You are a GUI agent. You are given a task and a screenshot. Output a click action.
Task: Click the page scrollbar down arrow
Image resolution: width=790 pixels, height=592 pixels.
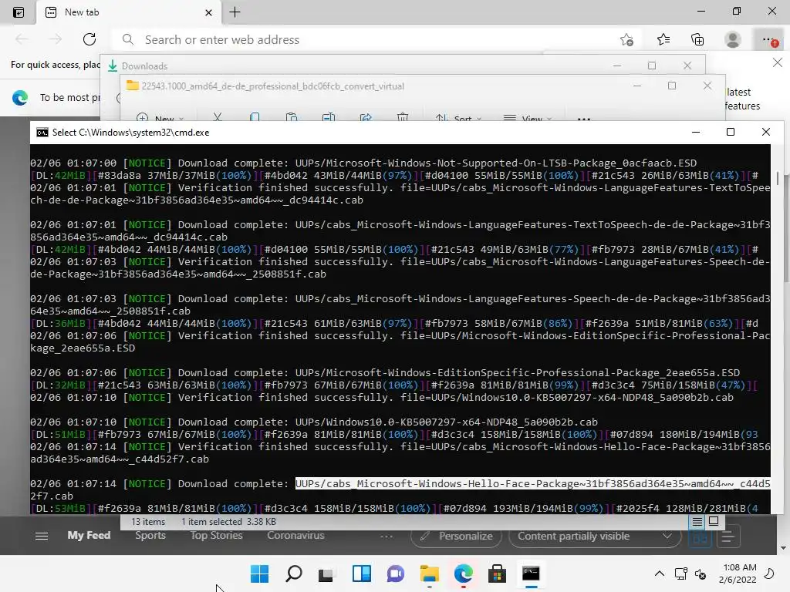pyautogui.click(x=783, y=548)
